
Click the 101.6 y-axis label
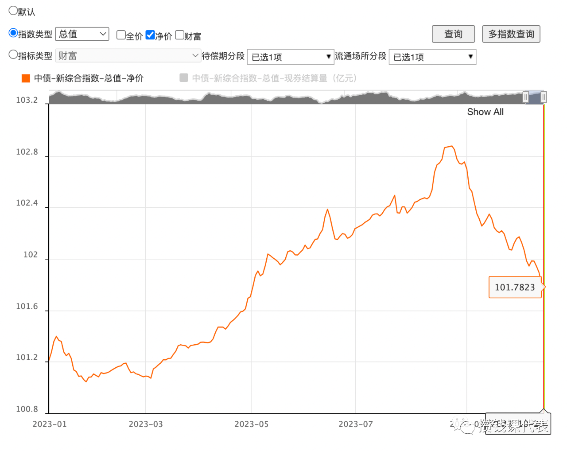[27, 307]
